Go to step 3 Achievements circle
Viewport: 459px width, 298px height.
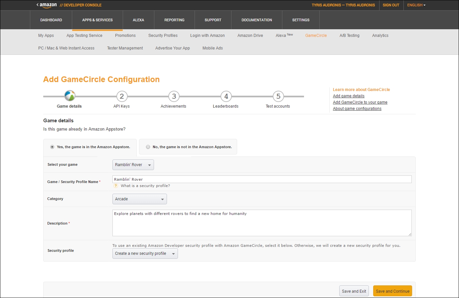[174, 96]
